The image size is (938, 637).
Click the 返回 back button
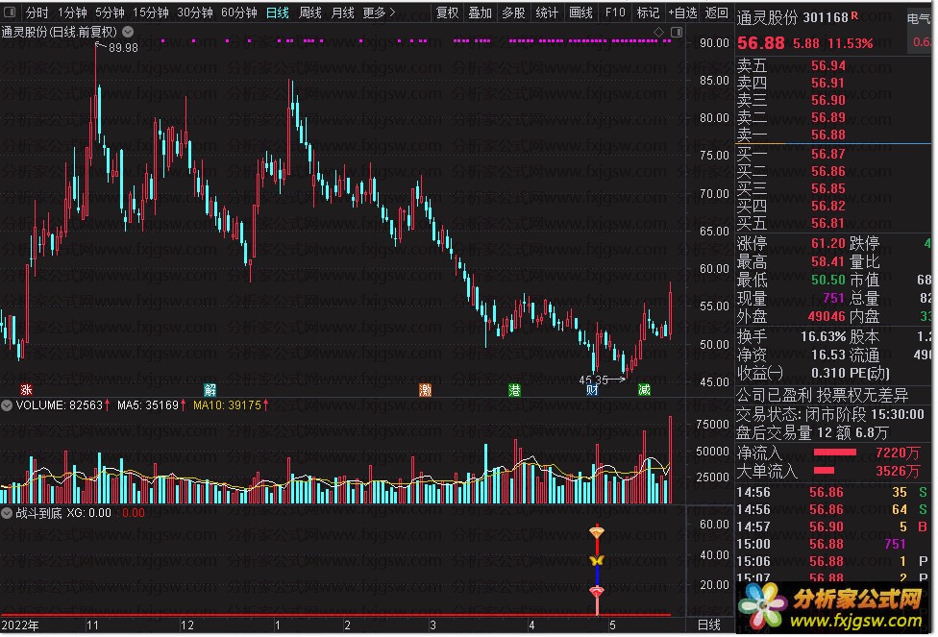(717, 12)
